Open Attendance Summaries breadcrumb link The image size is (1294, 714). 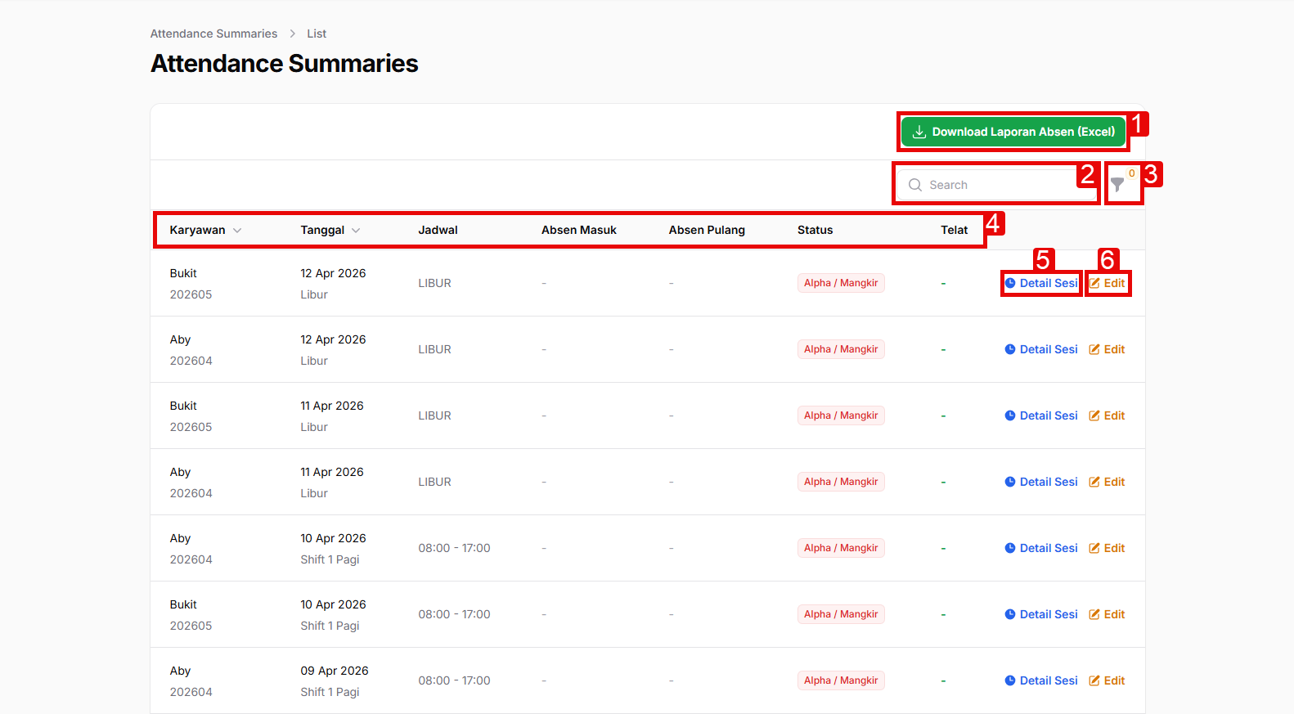(213, 34)
